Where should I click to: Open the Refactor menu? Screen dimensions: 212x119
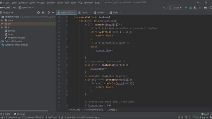pyautogui.click(x=51, y=3)
